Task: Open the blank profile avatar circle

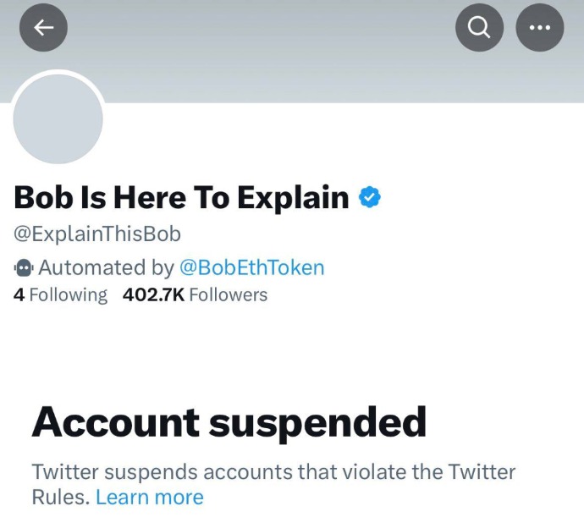Action: [58, 118]
